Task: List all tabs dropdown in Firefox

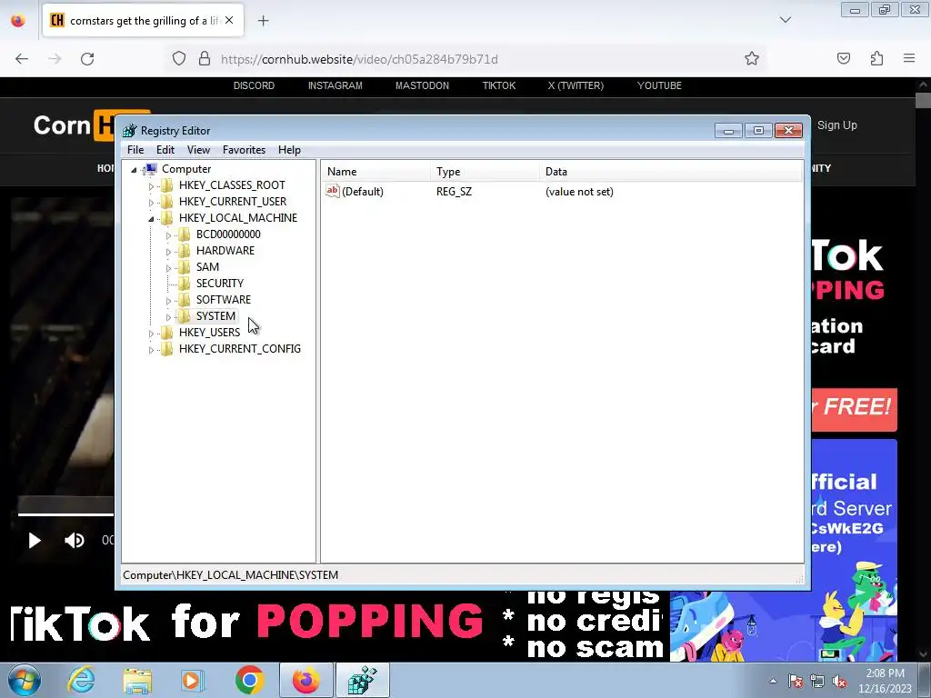Action: point(785,20)
